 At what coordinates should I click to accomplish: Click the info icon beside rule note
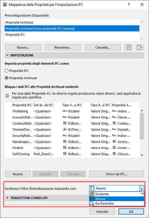pyautogui.click(x=7, y=96)
